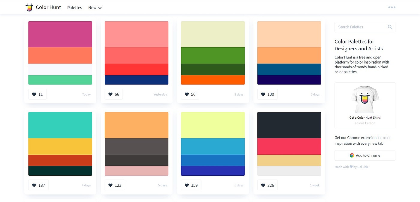Toggle like on the palette with 66 likes
The width and height of the screenshot is (420, 202).
[114, 94]
